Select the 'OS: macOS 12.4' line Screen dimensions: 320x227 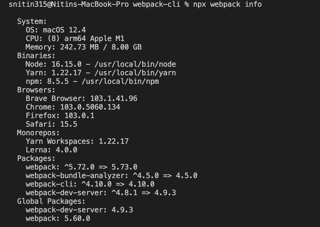56,30
